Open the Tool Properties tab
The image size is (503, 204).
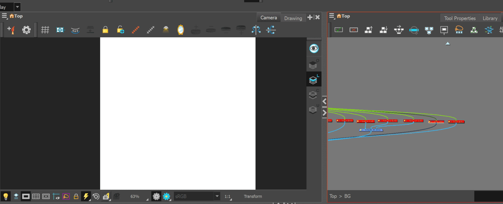tap(460, 18)
